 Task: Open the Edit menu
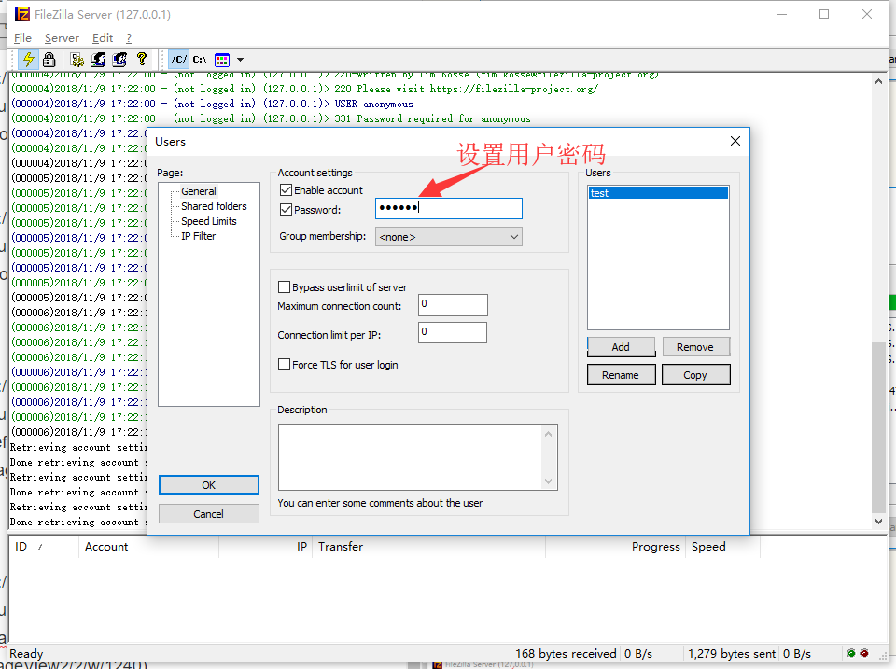click(103, 37)
